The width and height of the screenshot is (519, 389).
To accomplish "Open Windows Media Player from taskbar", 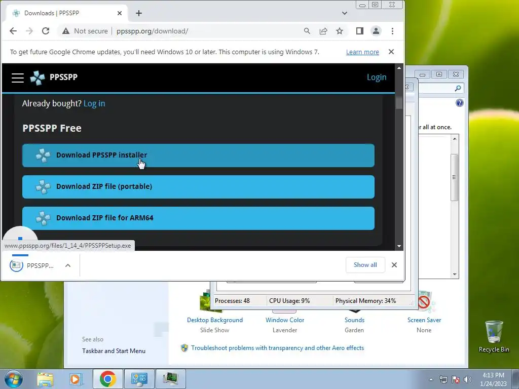I will 76,379.
